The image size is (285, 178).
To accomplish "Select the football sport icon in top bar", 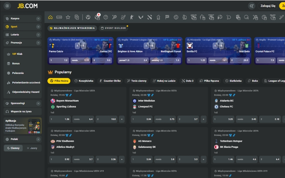I will [88, 17].
